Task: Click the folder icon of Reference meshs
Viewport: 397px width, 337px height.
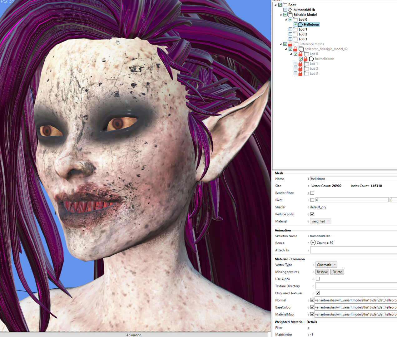Action: point(296,44)
